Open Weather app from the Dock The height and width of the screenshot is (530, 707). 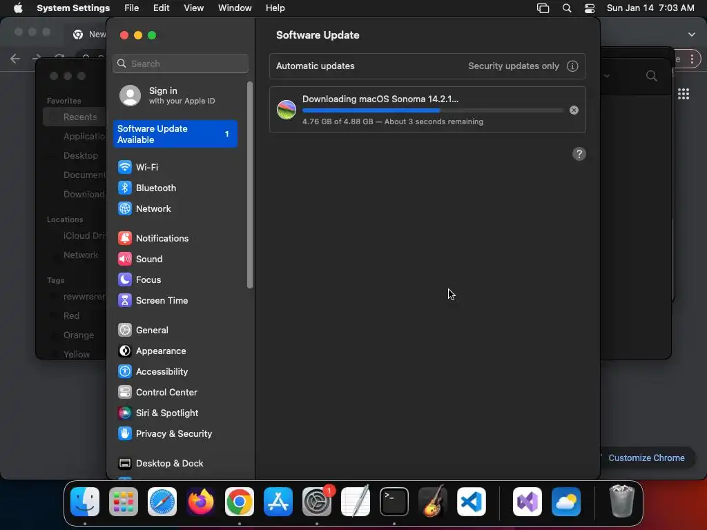[x=566, y=502]
